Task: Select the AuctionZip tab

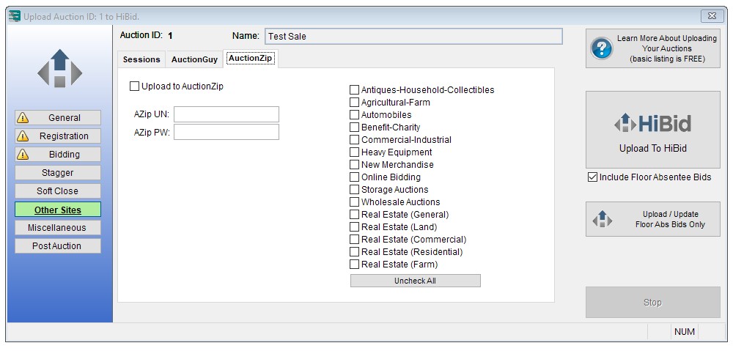Action: (251, 59)
